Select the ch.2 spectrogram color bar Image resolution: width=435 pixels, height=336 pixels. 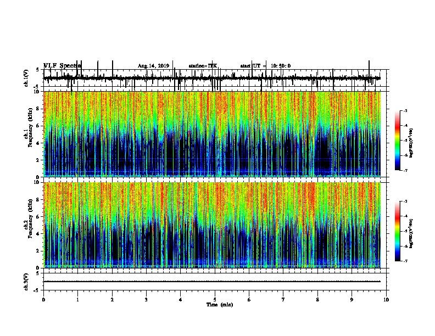click(397, 231)
